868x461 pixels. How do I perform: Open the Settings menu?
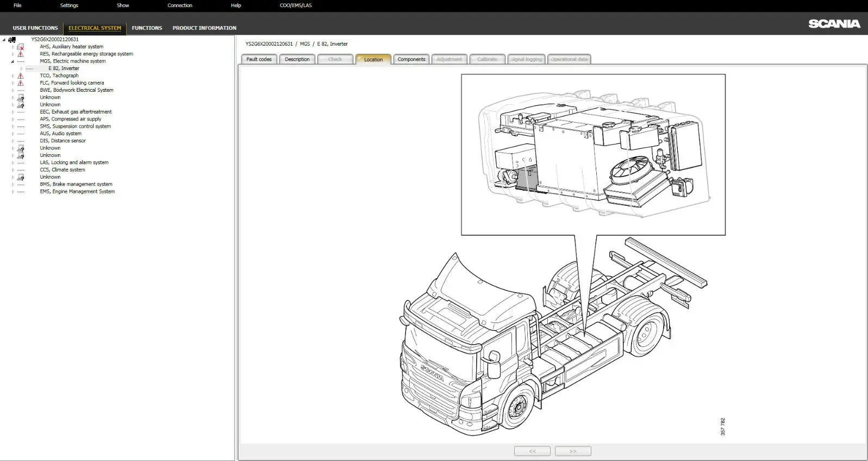coord(69,5)
